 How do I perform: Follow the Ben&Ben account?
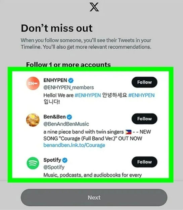click(x=144, y=119)
